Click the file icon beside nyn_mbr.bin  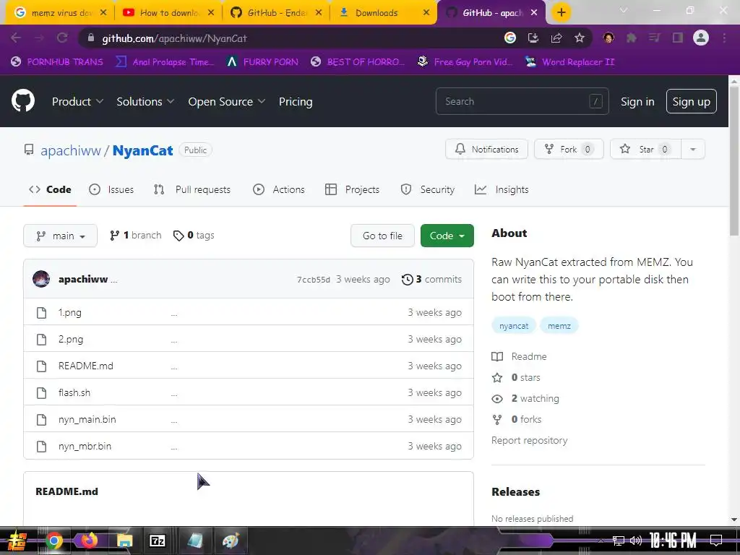click(41, 446)
